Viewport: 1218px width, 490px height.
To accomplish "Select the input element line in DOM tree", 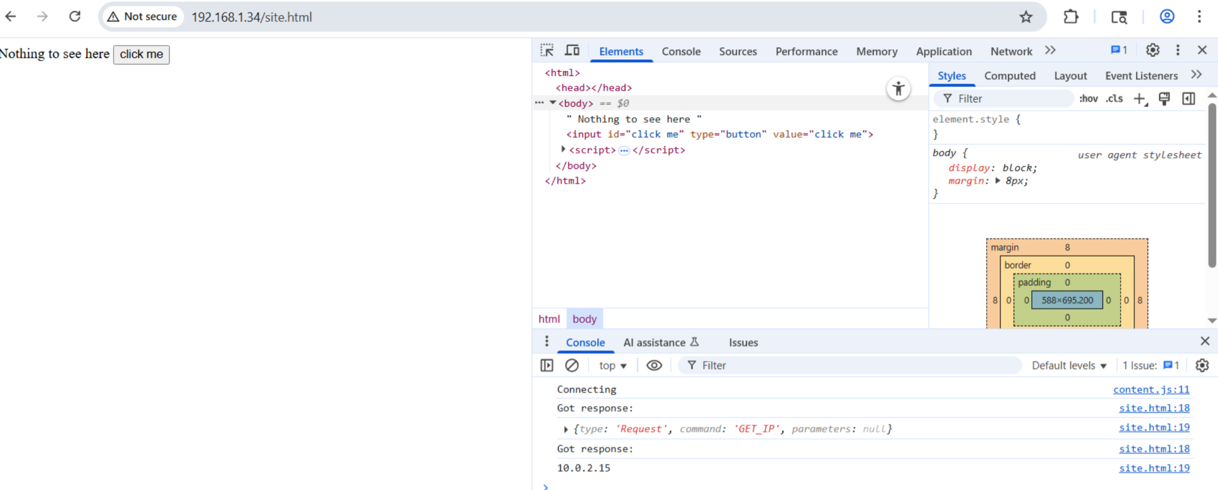I will pos(719,134).
